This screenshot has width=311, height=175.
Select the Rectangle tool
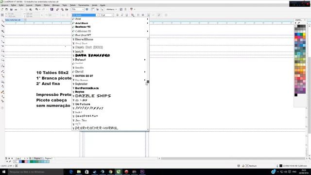2,51
